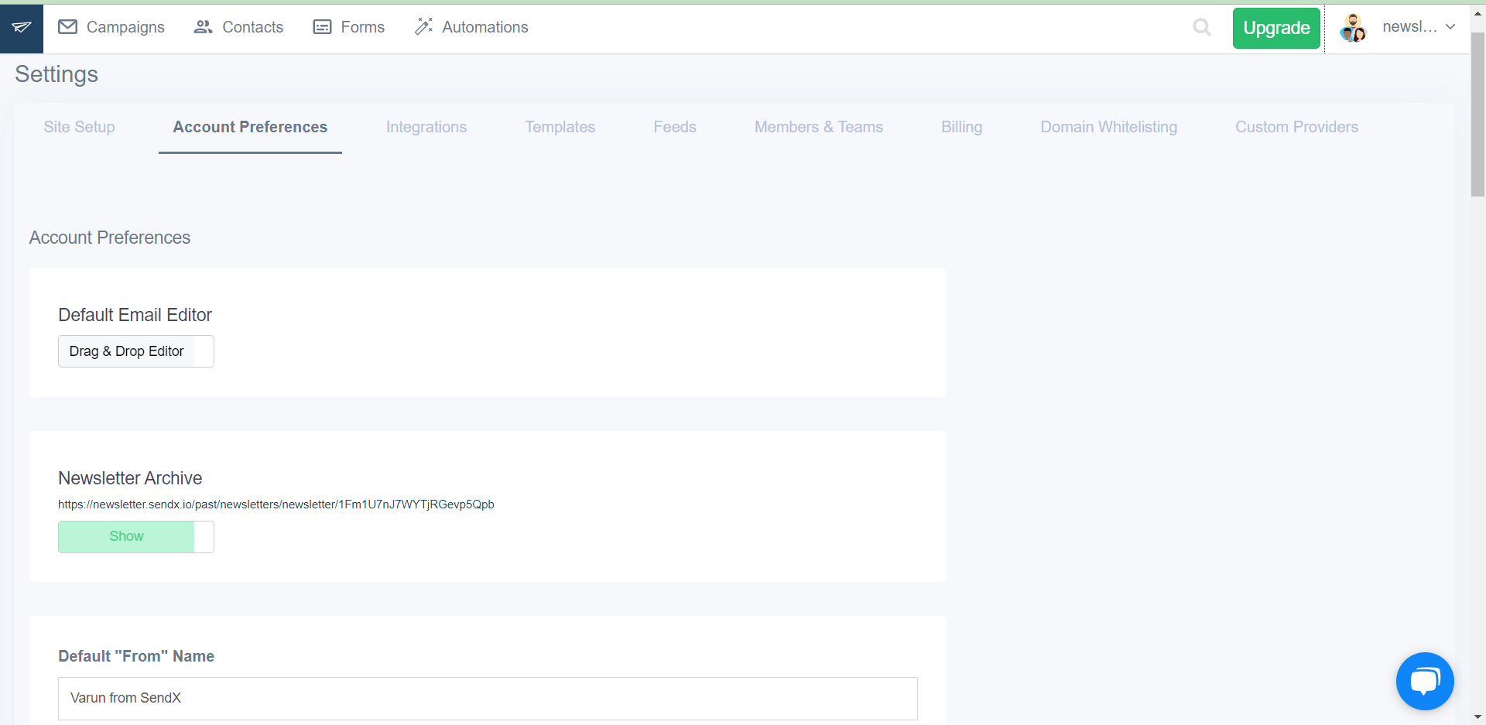Image resolution: width=1486 pixels, height=725 pixels.
Task: Click the vertical scrollbar thumb
Action: [x=1477, y=114]
